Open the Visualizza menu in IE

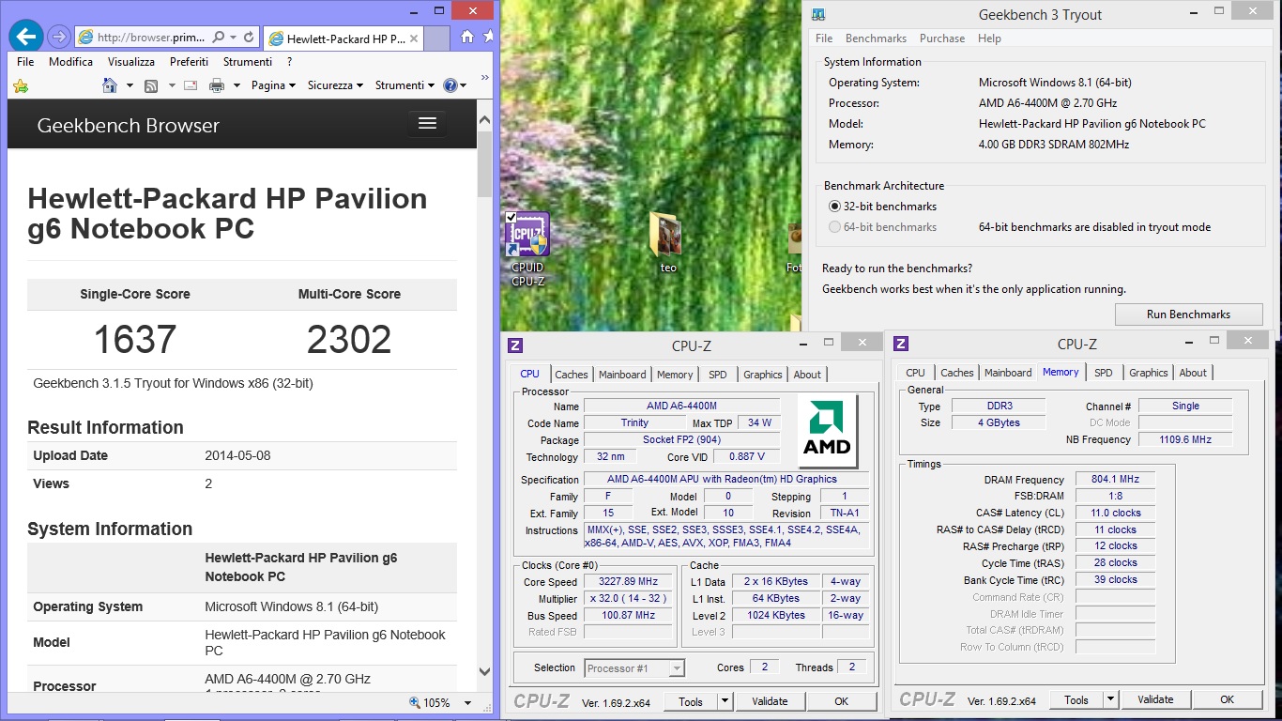coord(131,62)
